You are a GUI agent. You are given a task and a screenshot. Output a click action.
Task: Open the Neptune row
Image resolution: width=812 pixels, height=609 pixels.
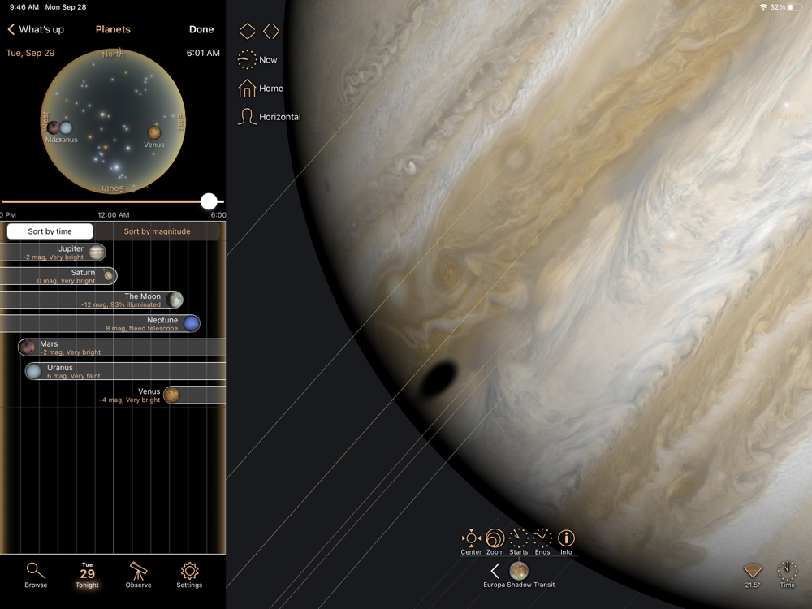pos(100,324)
